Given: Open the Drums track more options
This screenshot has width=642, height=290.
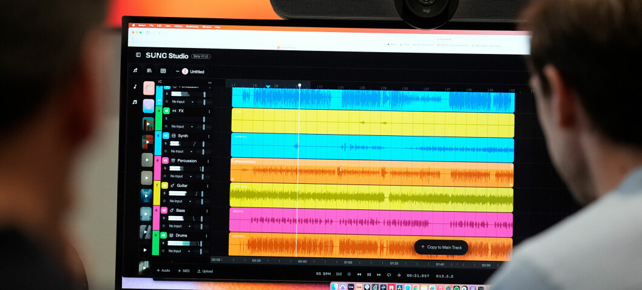Looking at the screenshot, I should coord(206,236).
